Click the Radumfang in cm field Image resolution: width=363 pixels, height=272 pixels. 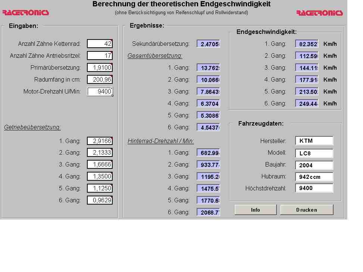100,79
